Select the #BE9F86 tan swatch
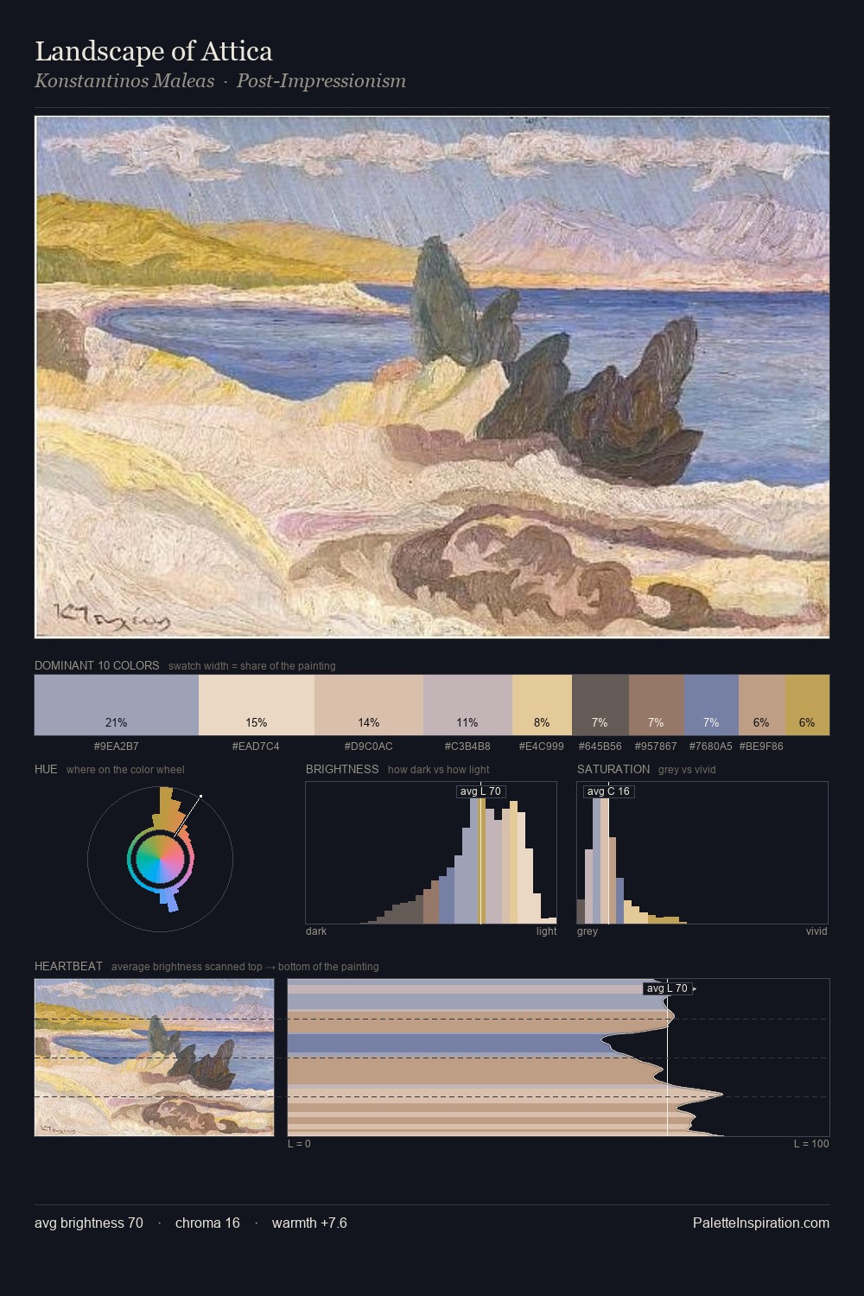864x1296 pixels. click(x=762, y=705)
